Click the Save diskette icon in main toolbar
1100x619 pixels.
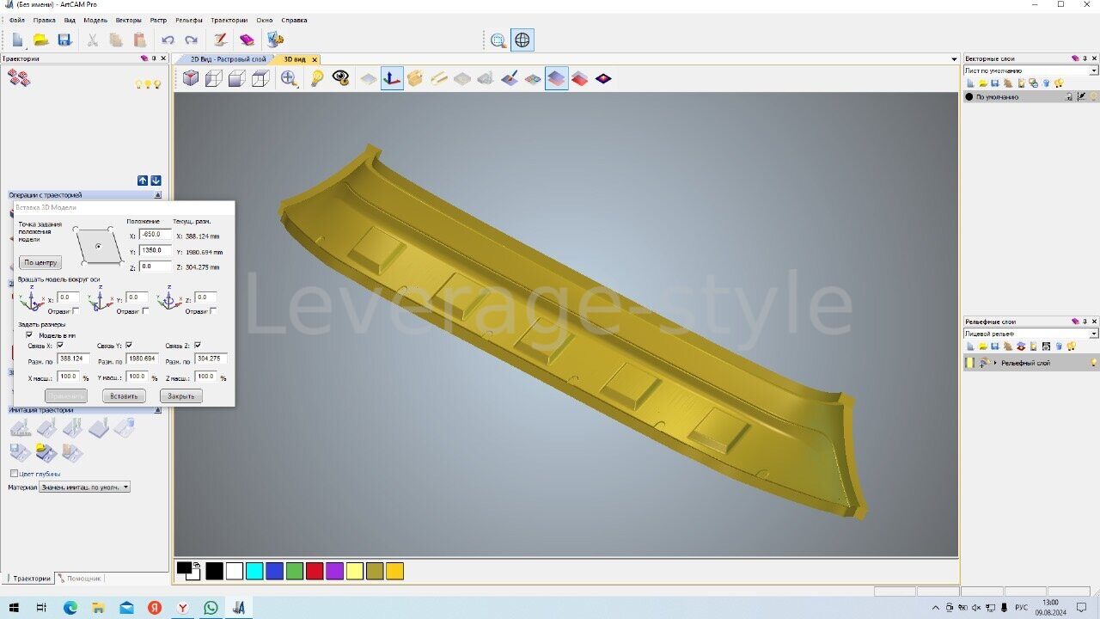pos(64,40)
